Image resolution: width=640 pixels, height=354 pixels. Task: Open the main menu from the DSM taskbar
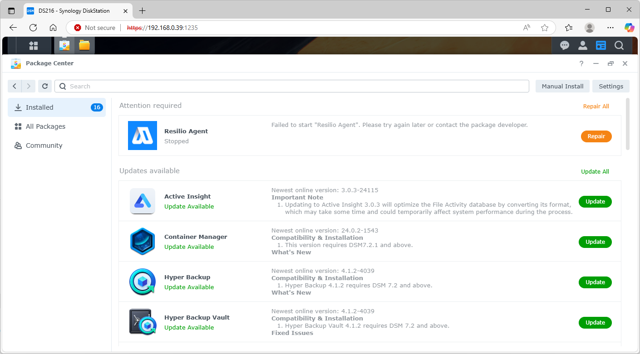[x=33, y=45]
